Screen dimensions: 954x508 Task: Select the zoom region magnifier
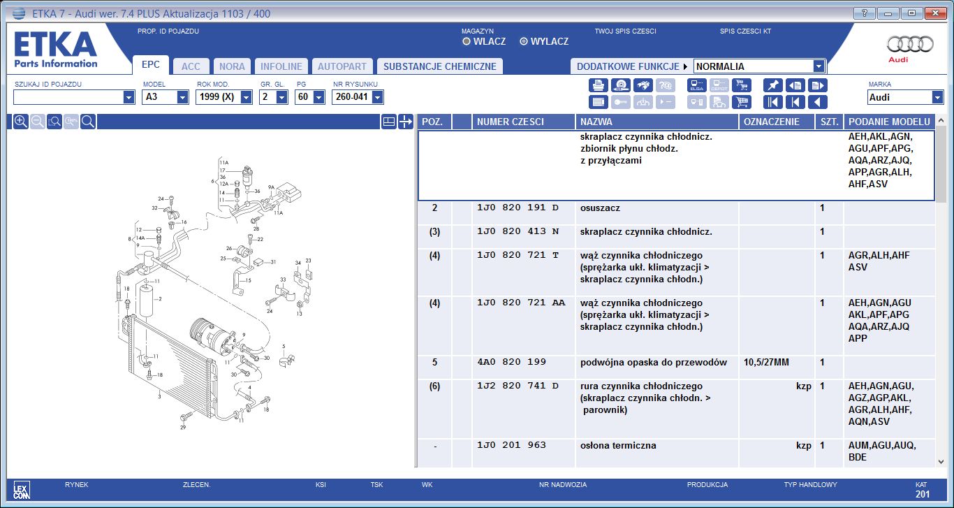point(54,122)
